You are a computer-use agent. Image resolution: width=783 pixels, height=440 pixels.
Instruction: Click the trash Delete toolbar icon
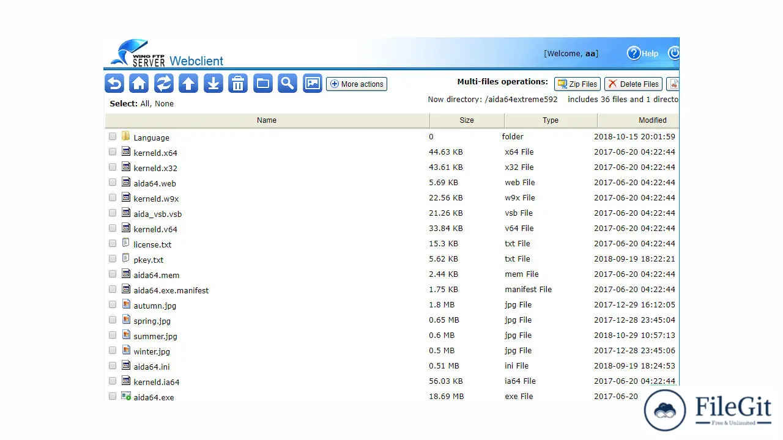point(238,83)
